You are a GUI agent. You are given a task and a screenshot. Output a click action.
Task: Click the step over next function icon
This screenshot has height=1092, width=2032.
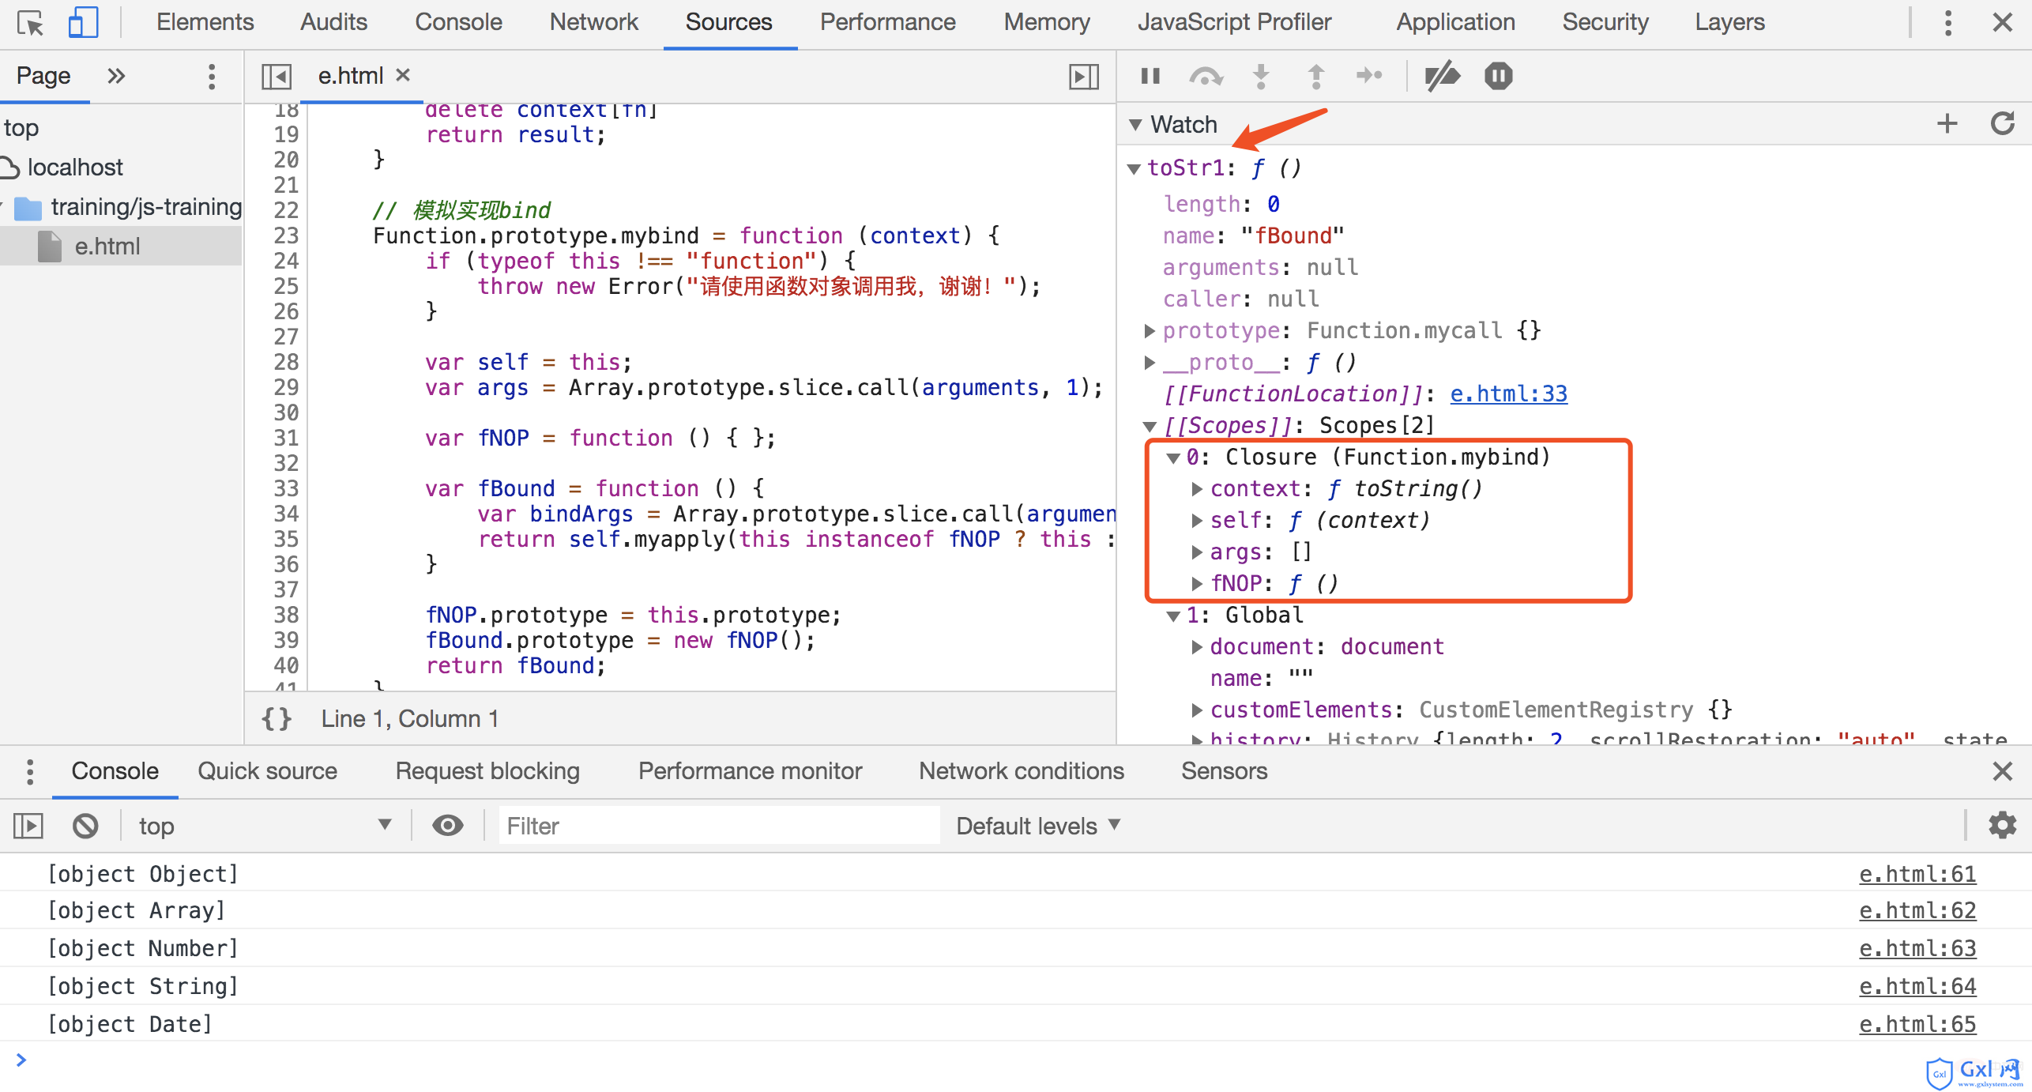[1206, 75]
